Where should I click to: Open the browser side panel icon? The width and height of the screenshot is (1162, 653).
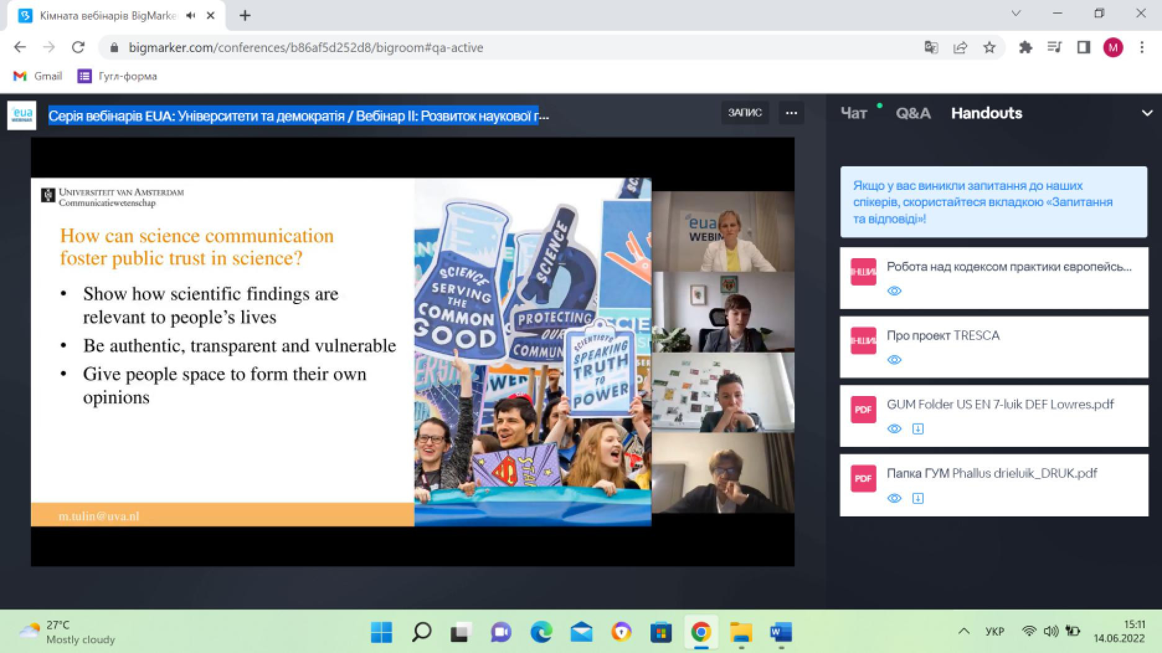(1084, 48)
